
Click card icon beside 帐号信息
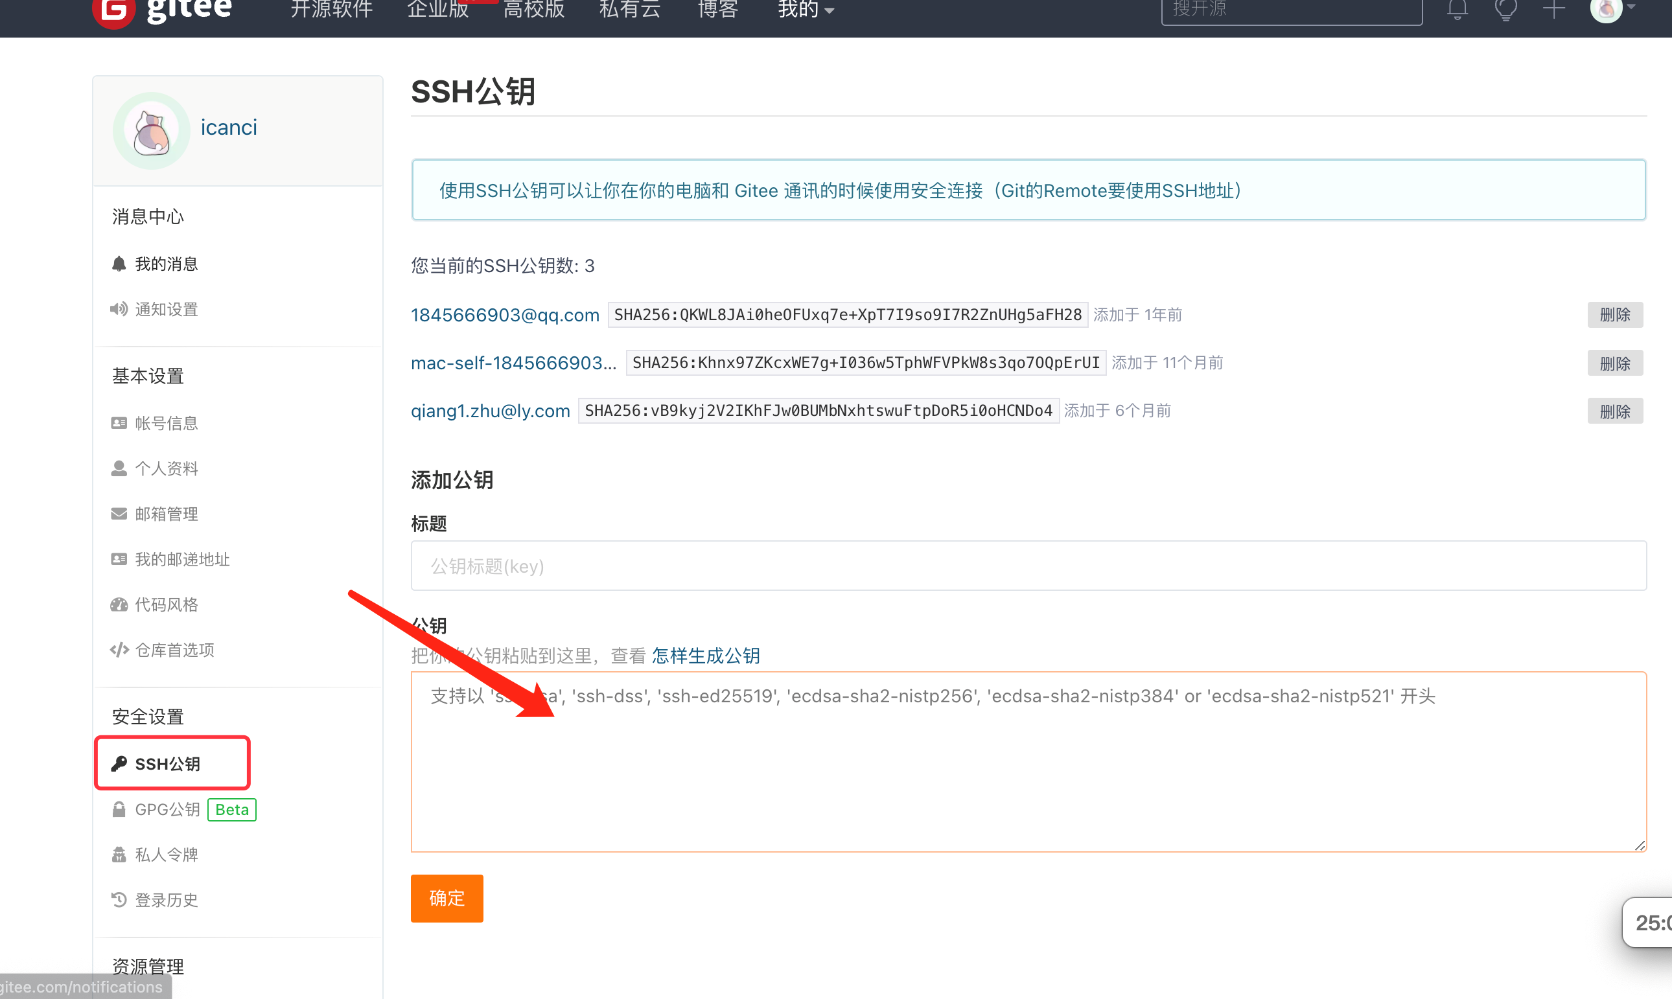click(x=119, y=423)
